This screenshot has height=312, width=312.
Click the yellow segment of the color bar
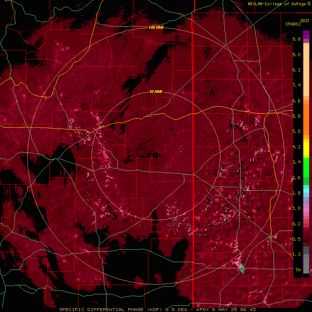click(306, 148)
